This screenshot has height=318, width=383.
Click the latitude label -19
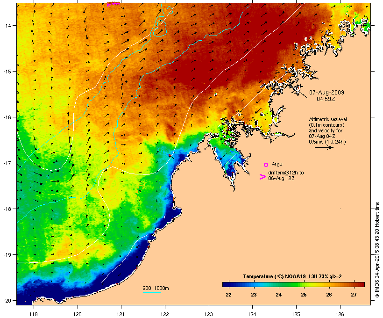(7, 255)
